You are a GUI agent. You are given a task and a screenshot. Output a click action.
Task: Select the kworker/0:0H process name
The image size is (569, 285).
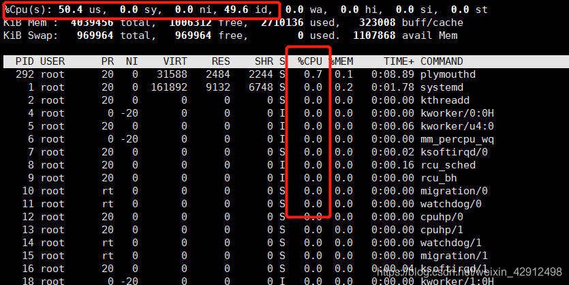[x=457, y=113]
